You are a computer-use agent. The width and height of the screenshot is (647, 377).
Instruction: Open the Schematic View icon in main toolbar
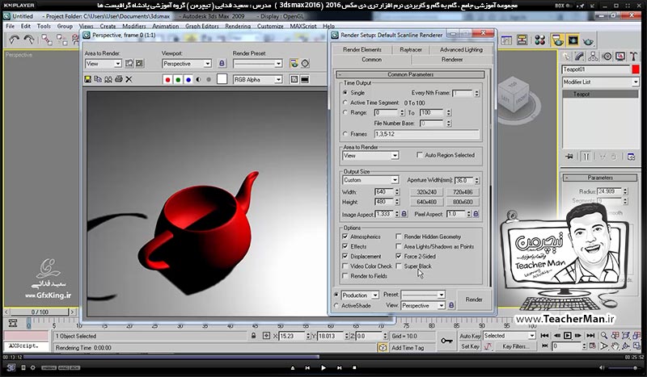(x=522, y=40)
